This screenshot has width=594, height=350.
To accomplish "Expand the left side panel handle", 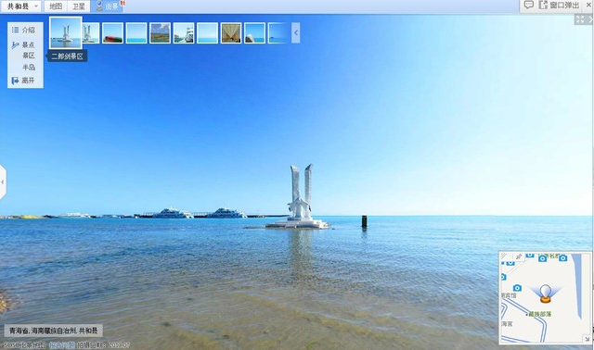I will coord(3,181).
